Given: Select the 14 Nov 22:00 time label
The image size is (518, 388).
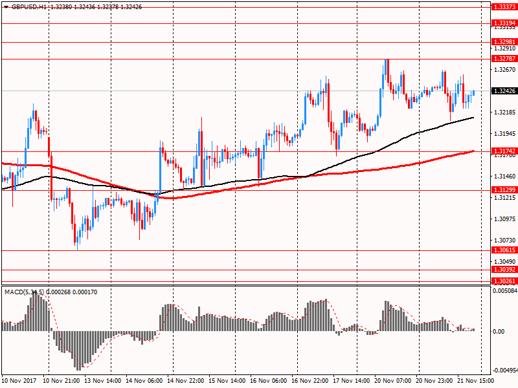Looking at the screenshot, I should tap(186, 381).
